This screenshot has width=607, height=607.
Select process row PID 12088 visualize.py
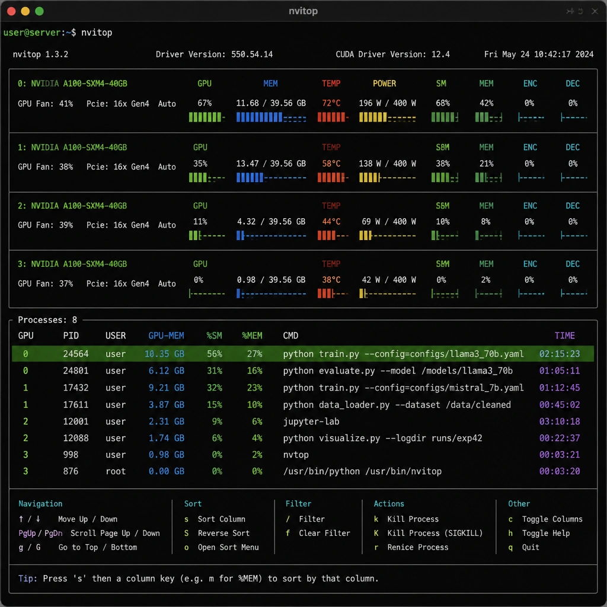(303, 438)
